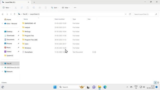Click This PC in the address breadcrumb
This screenshot has width=160, height=90.
tap(25, 14)
